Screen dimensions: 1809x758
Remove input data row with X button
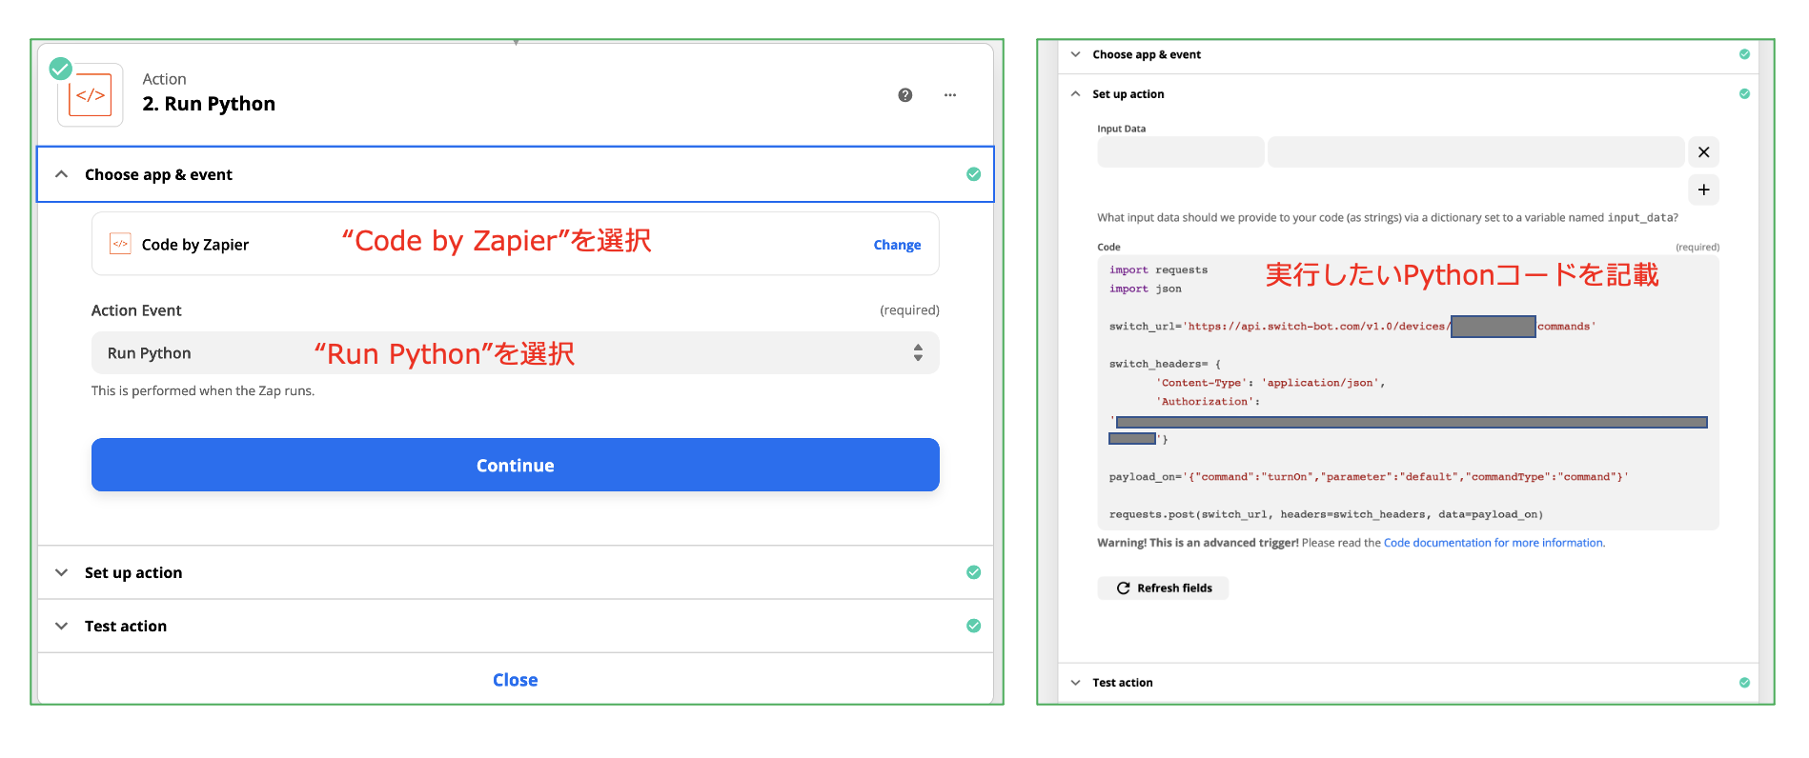(1703, 152)
